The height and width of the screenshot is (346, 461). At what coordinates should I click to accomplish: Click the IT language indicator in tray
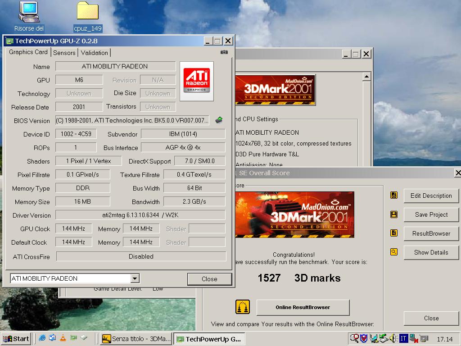(x=403, y=339)
